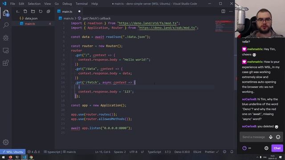Open chat settings gear
The image size is (285, 160).
[266, 148]
